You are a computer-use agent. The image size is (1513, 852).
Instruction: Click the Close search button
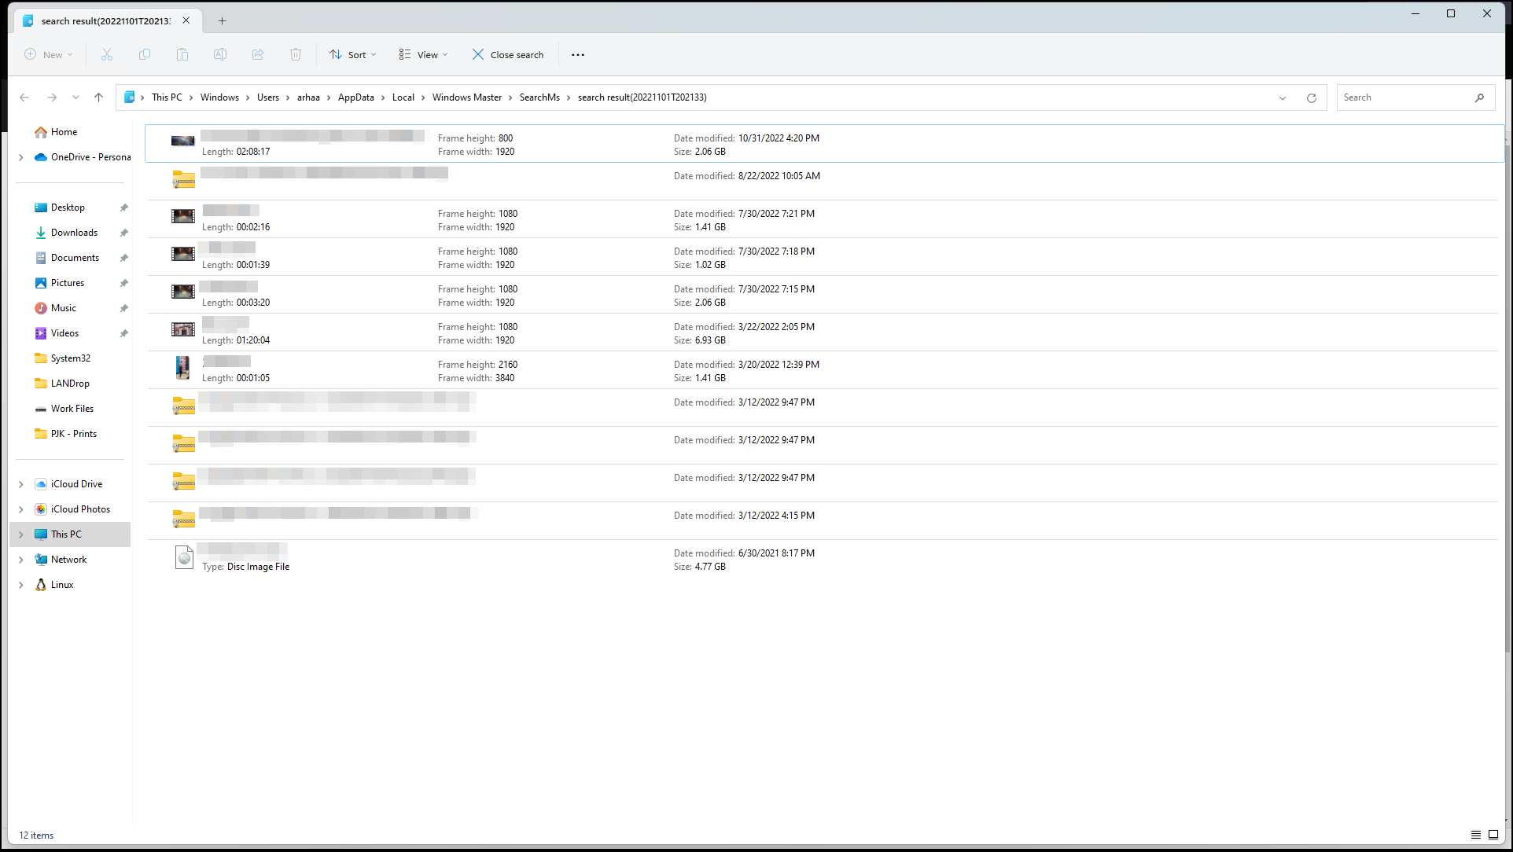click(x=507, y=54)
